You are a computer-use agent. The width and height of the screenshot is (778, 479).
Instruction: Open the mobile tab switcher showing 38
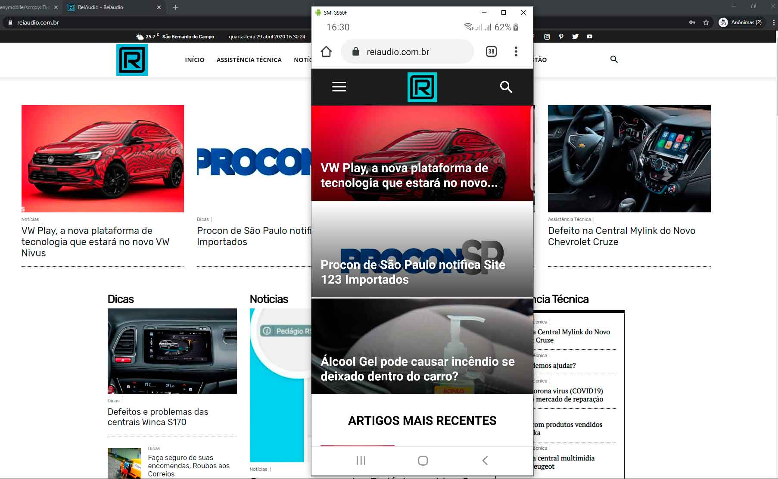(x=491, y=52)
